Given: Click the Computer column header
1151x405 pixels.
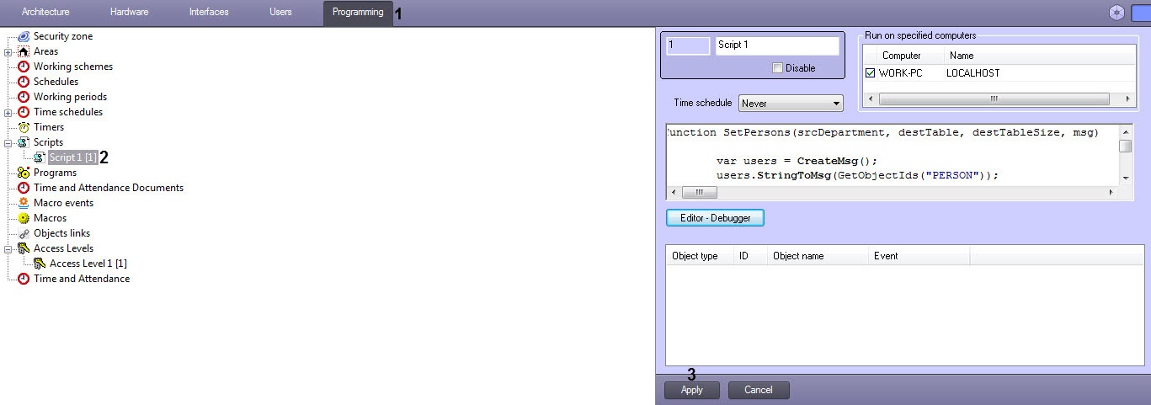Looking at the screenshot, I should click(x=911, y=56).
